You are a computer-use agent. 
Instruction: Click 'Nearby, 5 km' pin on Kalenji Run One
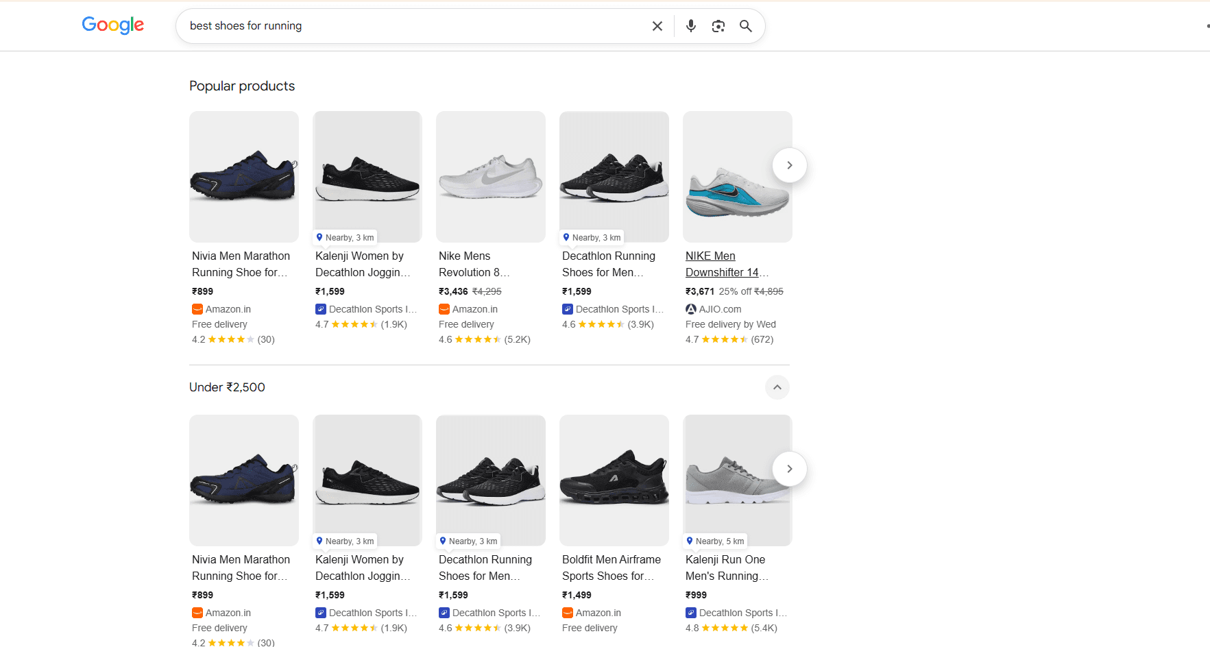click(715, 541)
